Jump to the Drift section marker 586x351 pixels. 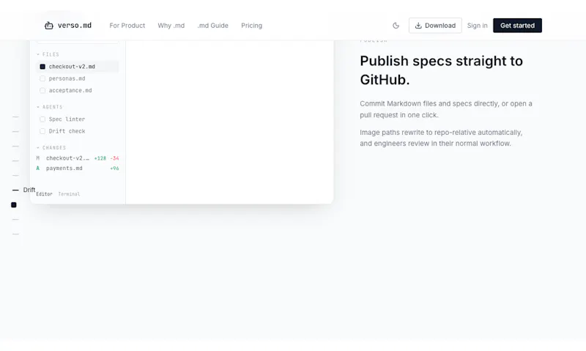click(23, 190)
